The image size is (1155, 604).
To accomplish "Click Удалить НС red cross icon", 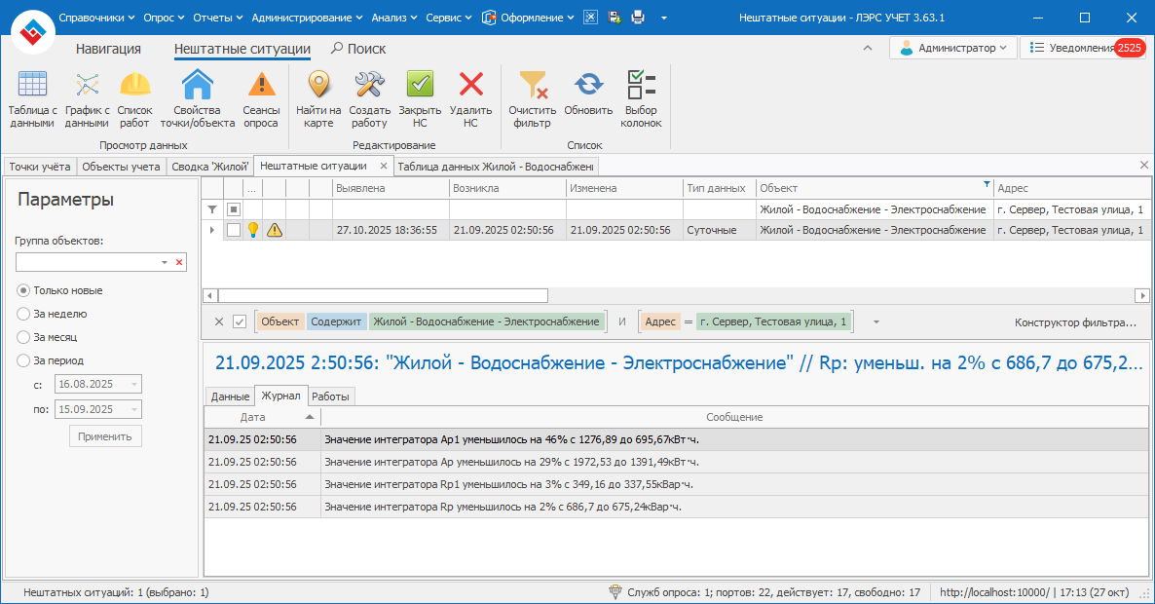I will [x=471, y=99].
